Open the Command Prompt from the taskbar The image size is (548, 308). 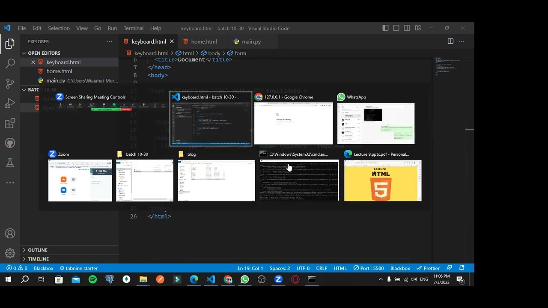click(x=312, y=279)
